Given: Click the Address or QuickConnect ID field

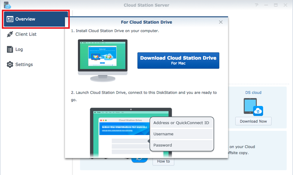Looking at the screenshot, I should tap(181, 123).
